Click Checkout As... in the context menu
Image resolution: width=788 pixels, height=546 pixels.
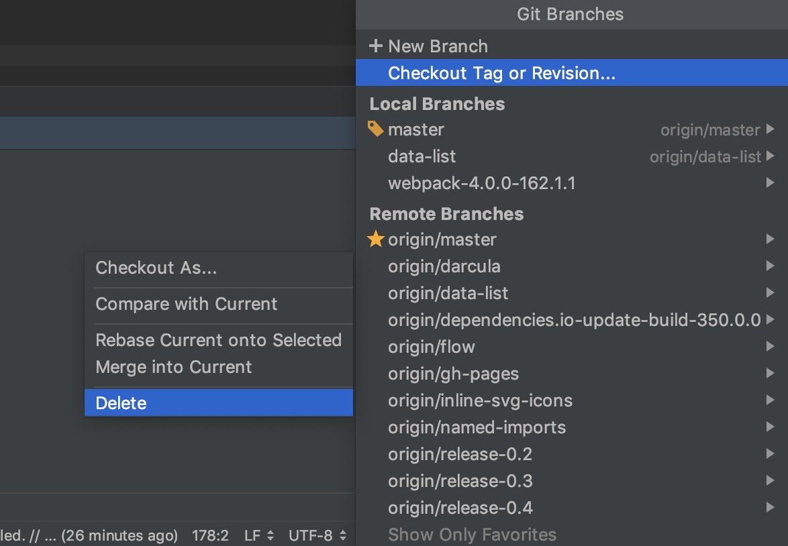(156, 268)
